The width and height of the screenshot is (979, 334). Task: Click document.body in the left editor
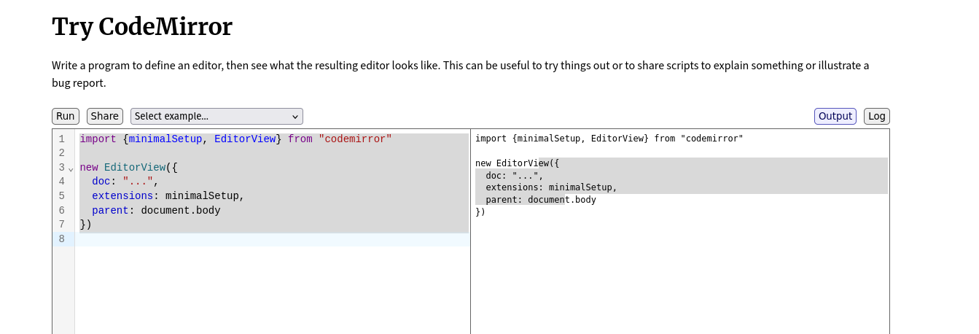[x=180, y=211]
